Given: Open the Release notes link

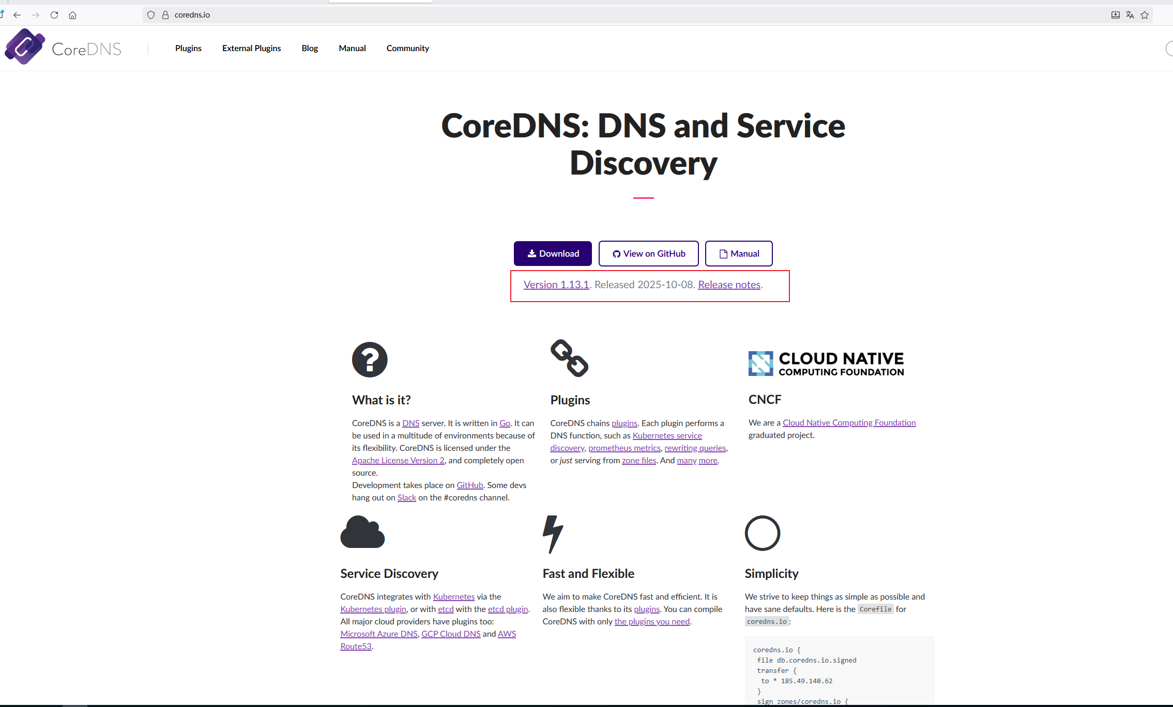Looking at the screenshot, I should click(x=729, y=285).
